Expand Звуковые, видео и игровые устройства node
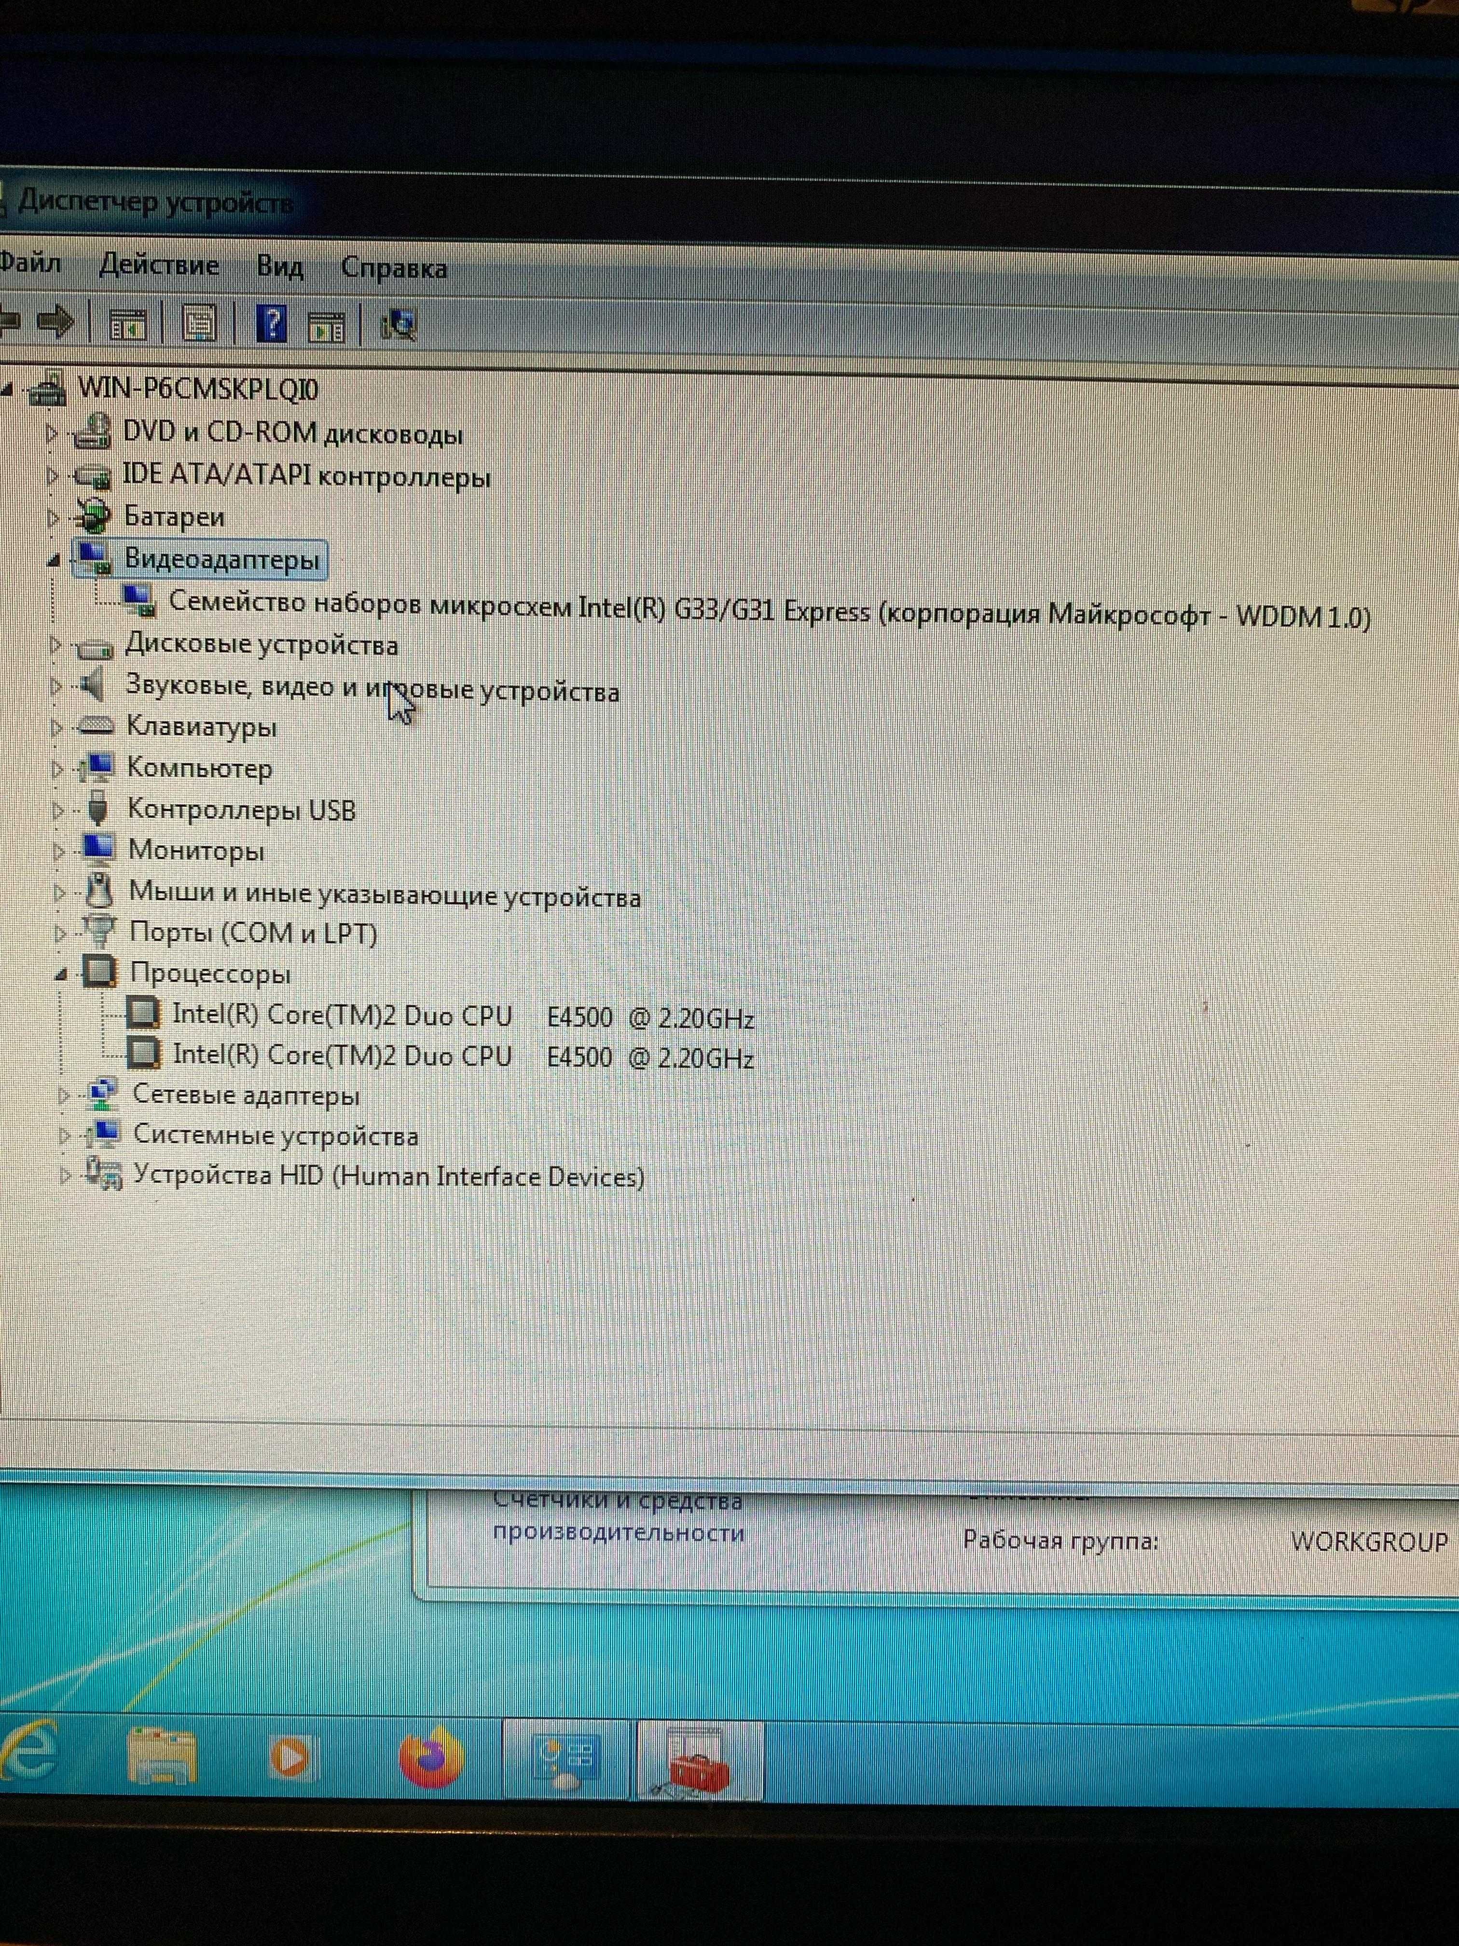 pyautogui.click(x=56, y=686)
